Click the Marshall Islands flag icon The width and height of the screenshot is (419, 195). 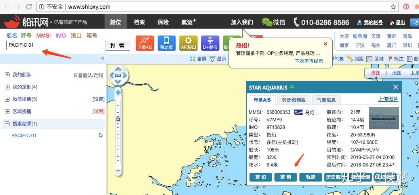pos(298,112)
